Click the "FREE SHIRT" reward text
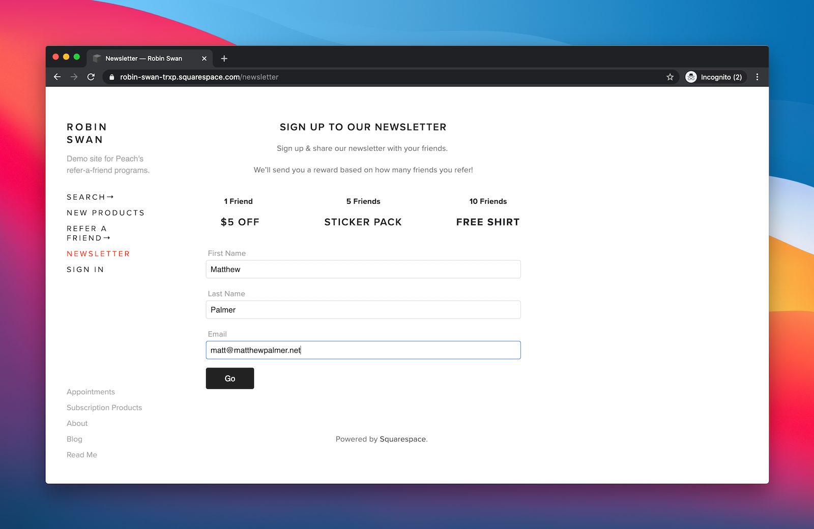 pos(488,222)
